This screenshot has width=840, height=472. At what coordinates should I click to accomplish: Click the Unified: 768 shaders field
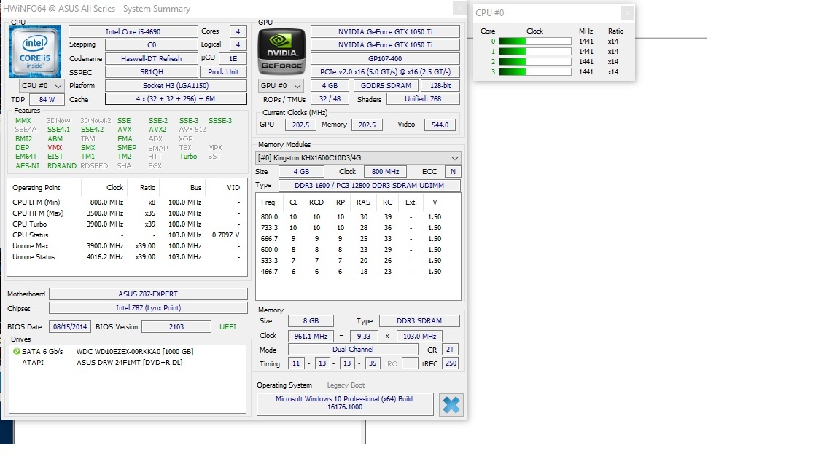(423, 99)
